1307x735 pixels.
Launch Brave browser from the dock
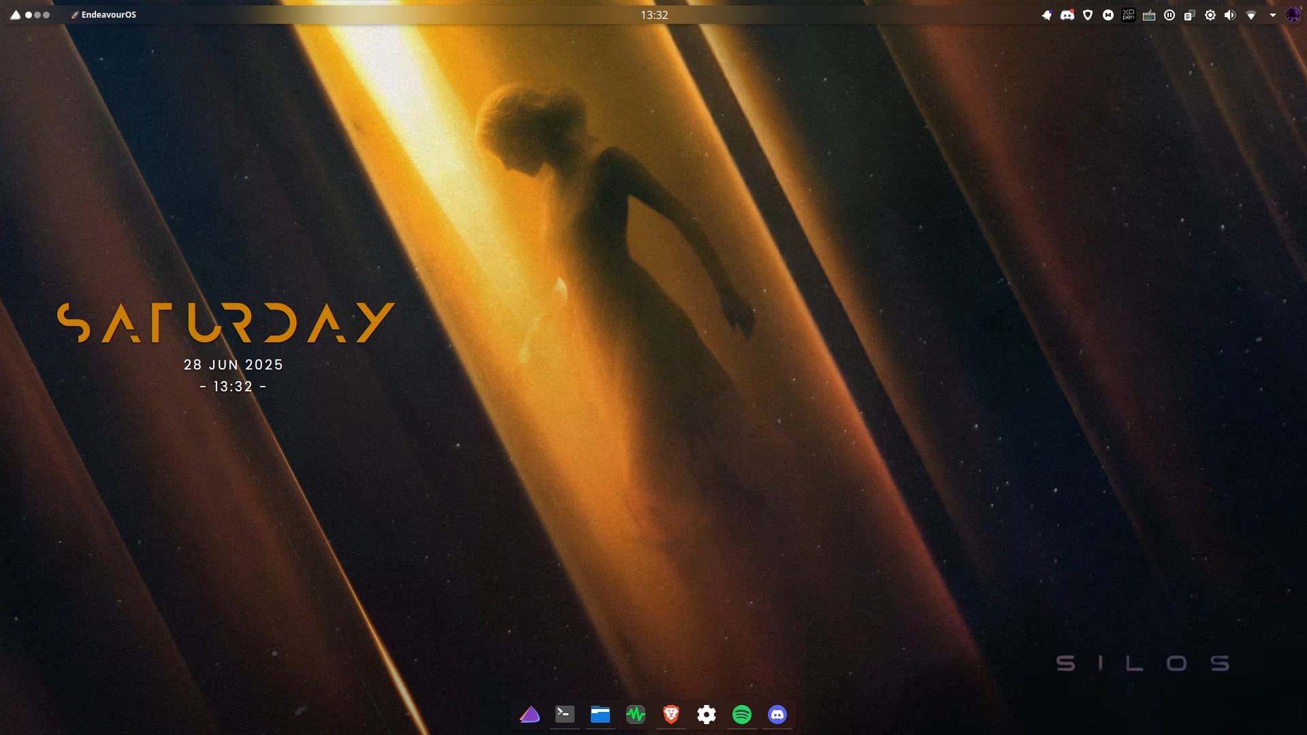[671, 714]
